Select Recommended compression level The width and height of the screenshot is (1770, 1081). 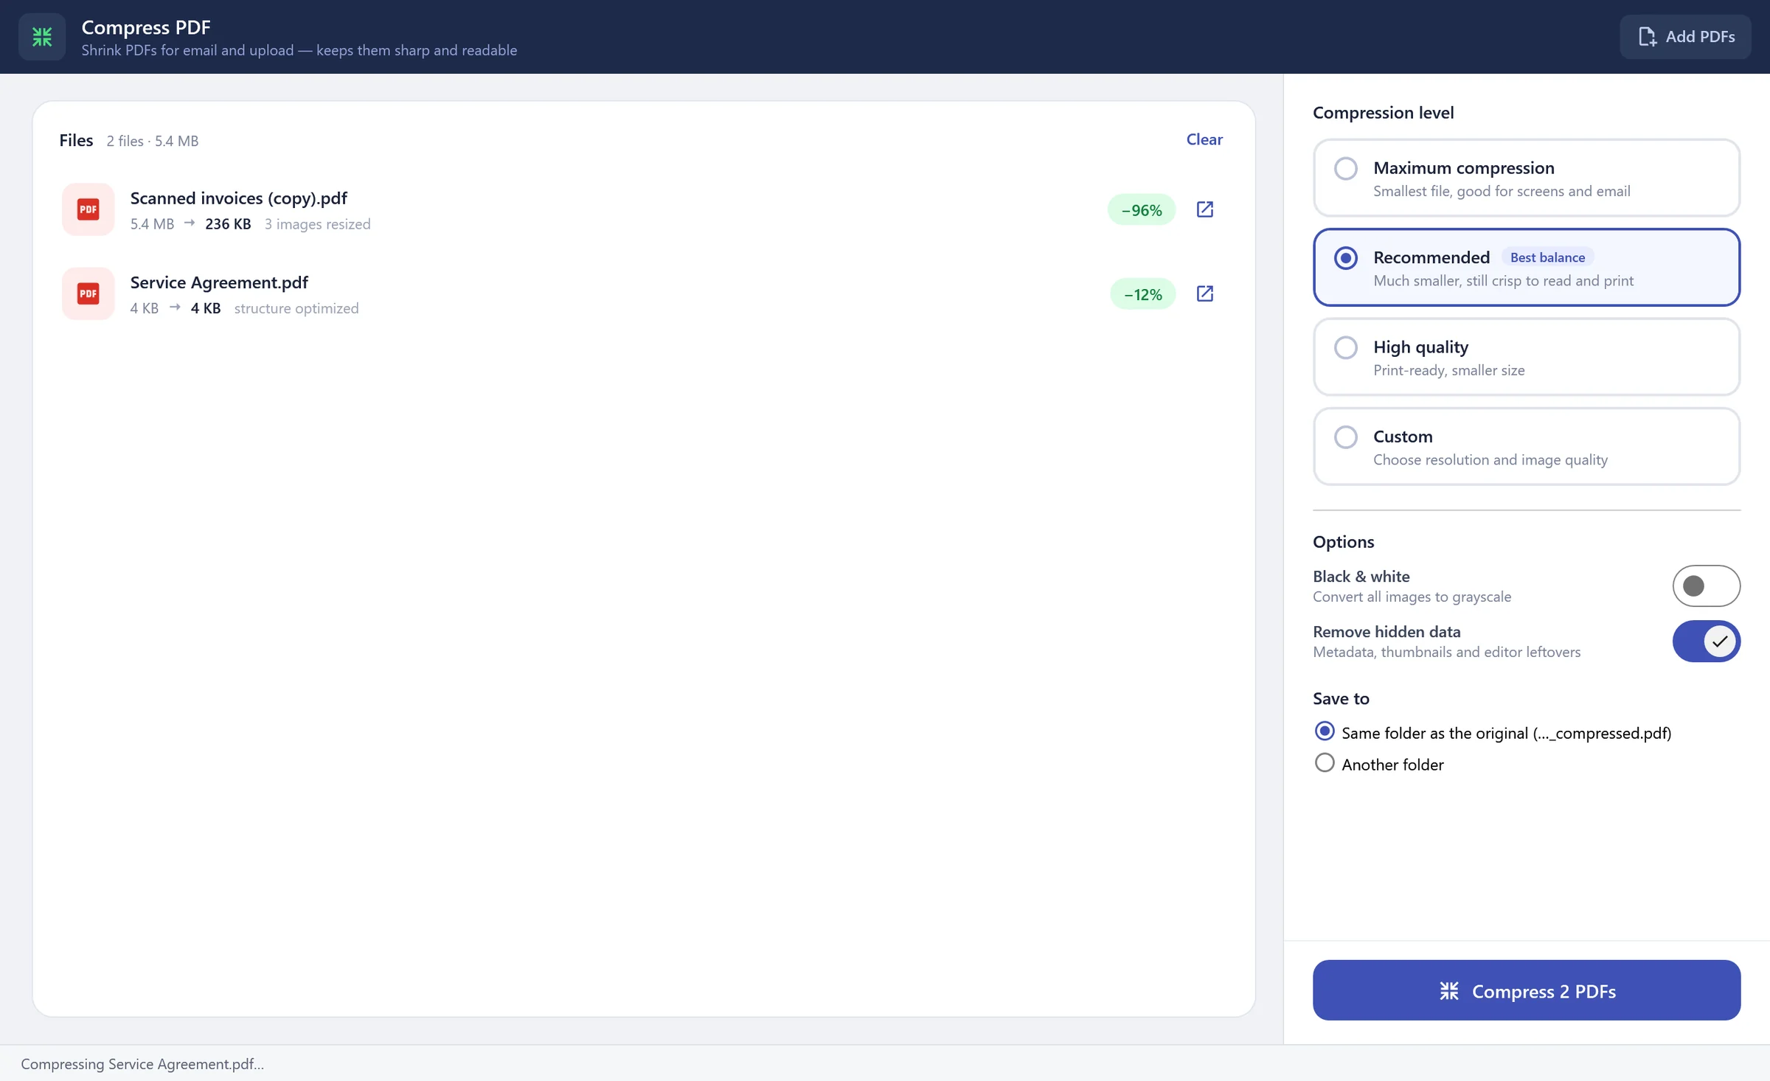[1526, 268]
